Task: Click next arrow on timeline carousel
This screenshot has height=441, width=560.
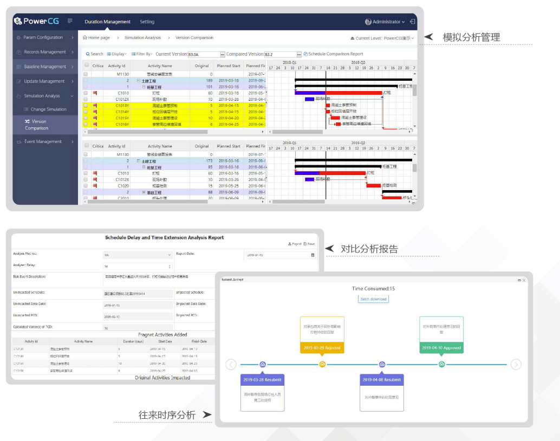Action: pyautogui.click(x=516, y=365)
